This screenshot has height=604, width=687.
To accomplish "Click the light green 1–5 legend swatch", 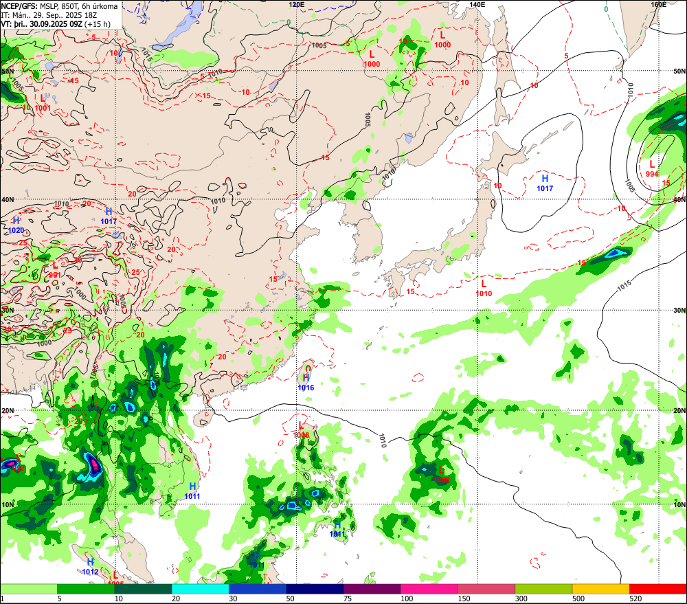I will 29,589.
